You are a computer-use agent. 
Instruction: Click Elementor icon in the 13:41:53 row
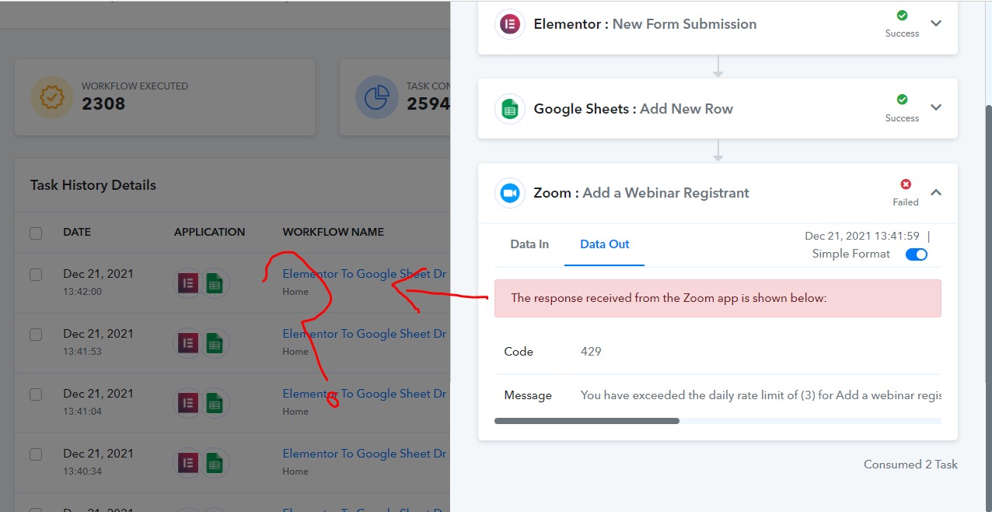point(187,343)
